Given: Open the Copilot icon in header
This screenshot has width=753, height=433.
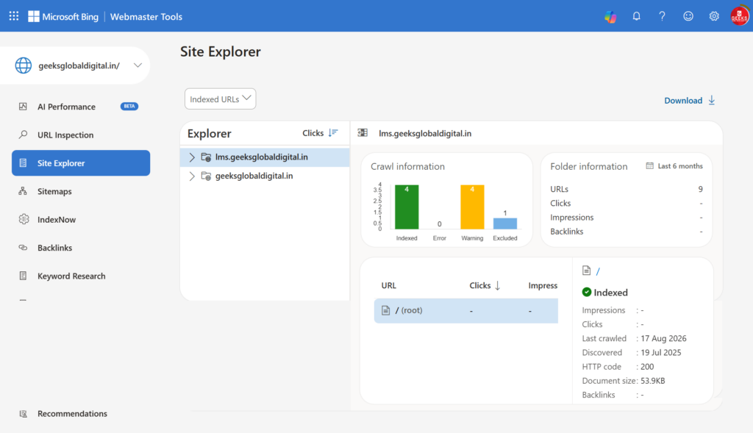Looking at the screenshot, I should 610,16.
